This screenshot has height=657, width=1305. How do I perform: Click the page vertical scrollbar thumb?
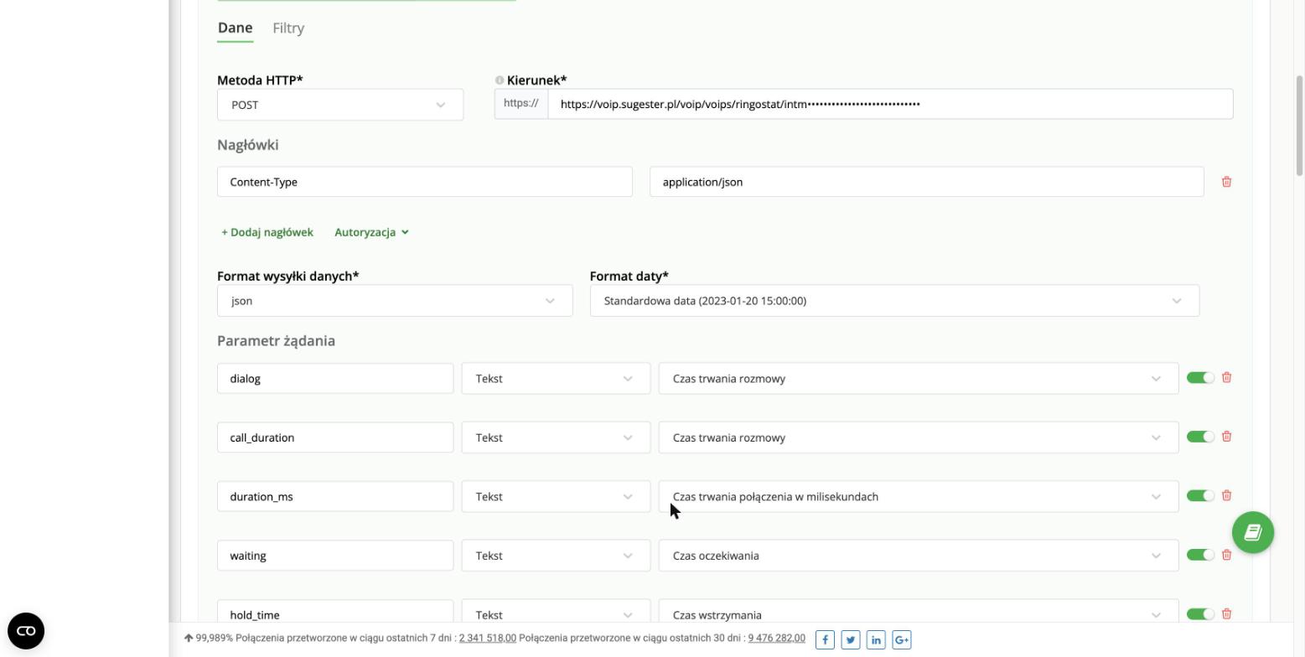coord(1300,126)
